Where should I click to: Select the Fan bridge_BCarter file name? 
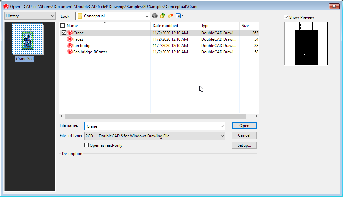90,52
